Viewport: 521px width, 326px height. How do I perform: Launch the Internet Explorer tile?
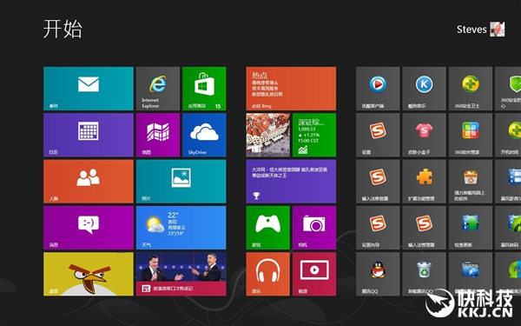point(158,89)
